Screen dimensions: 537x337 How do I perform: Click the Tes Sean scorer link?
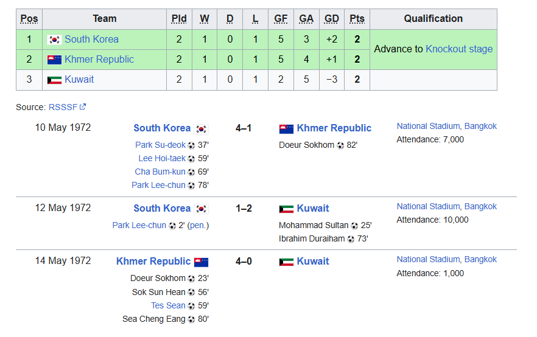pos(168,305)
